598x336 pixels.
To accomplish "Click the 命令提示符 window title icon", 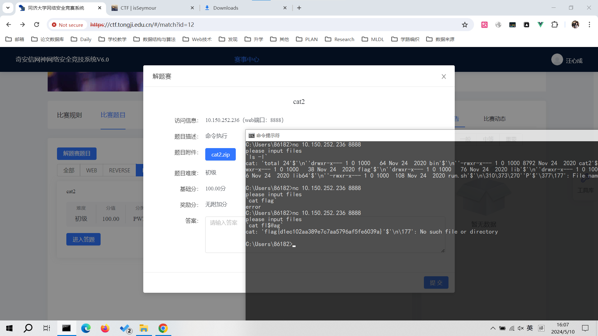I will (x=251, y=136).
